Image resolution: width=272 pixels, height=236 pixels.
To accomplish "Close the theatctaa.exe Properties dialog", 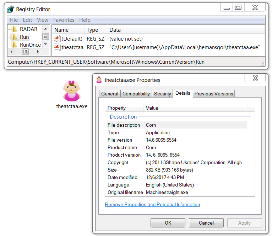I will [x=255, y=78].
